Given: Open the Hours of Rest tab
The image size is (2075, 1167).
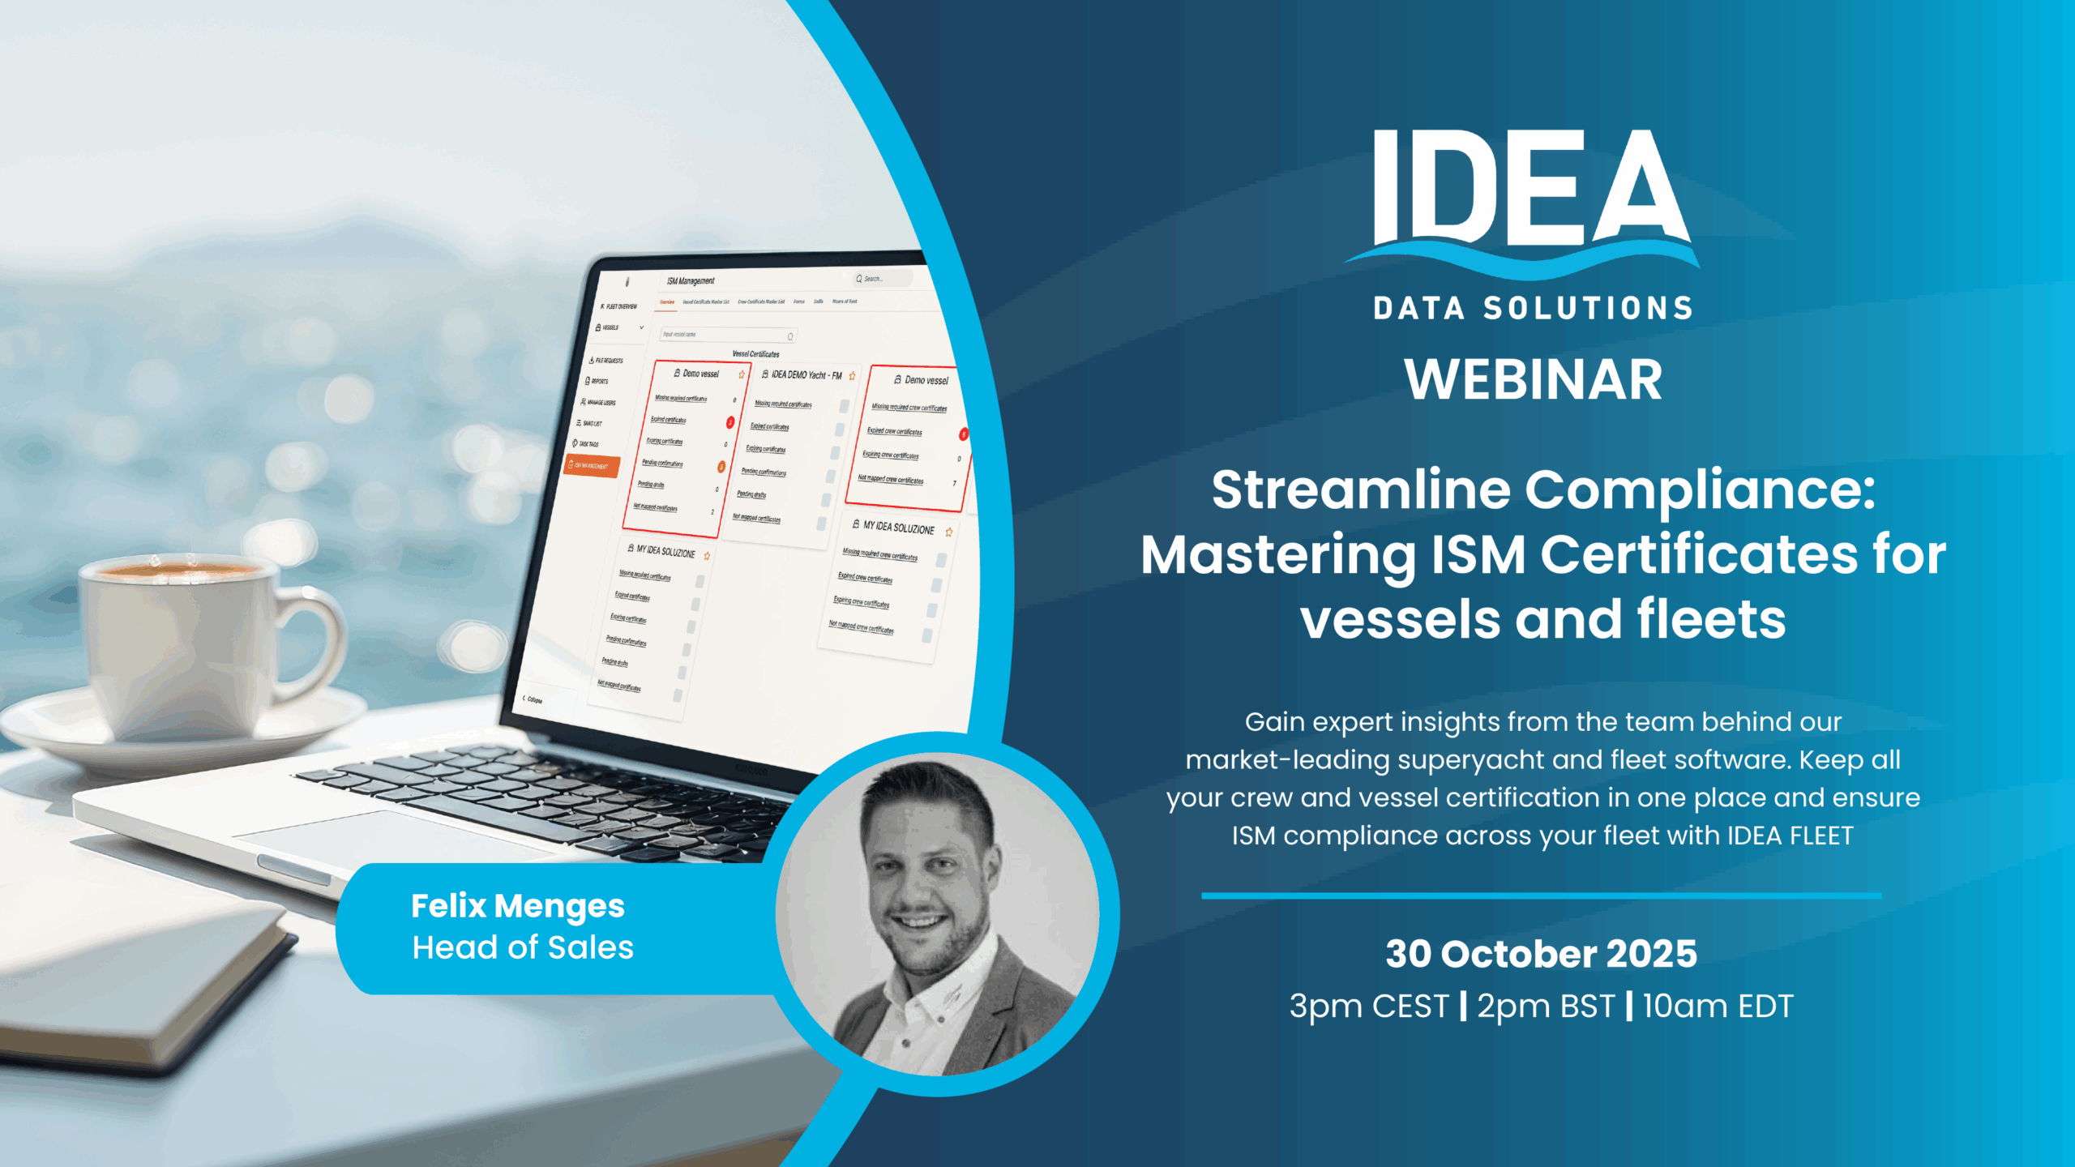Looking at the screenshot, I should (844, 301).
